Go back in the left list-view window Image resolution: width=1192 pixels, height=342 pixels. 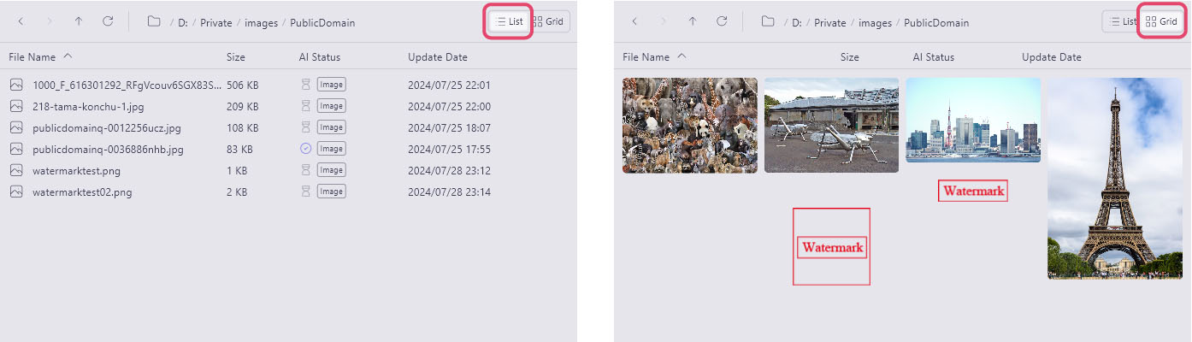(x=21, y=21)
